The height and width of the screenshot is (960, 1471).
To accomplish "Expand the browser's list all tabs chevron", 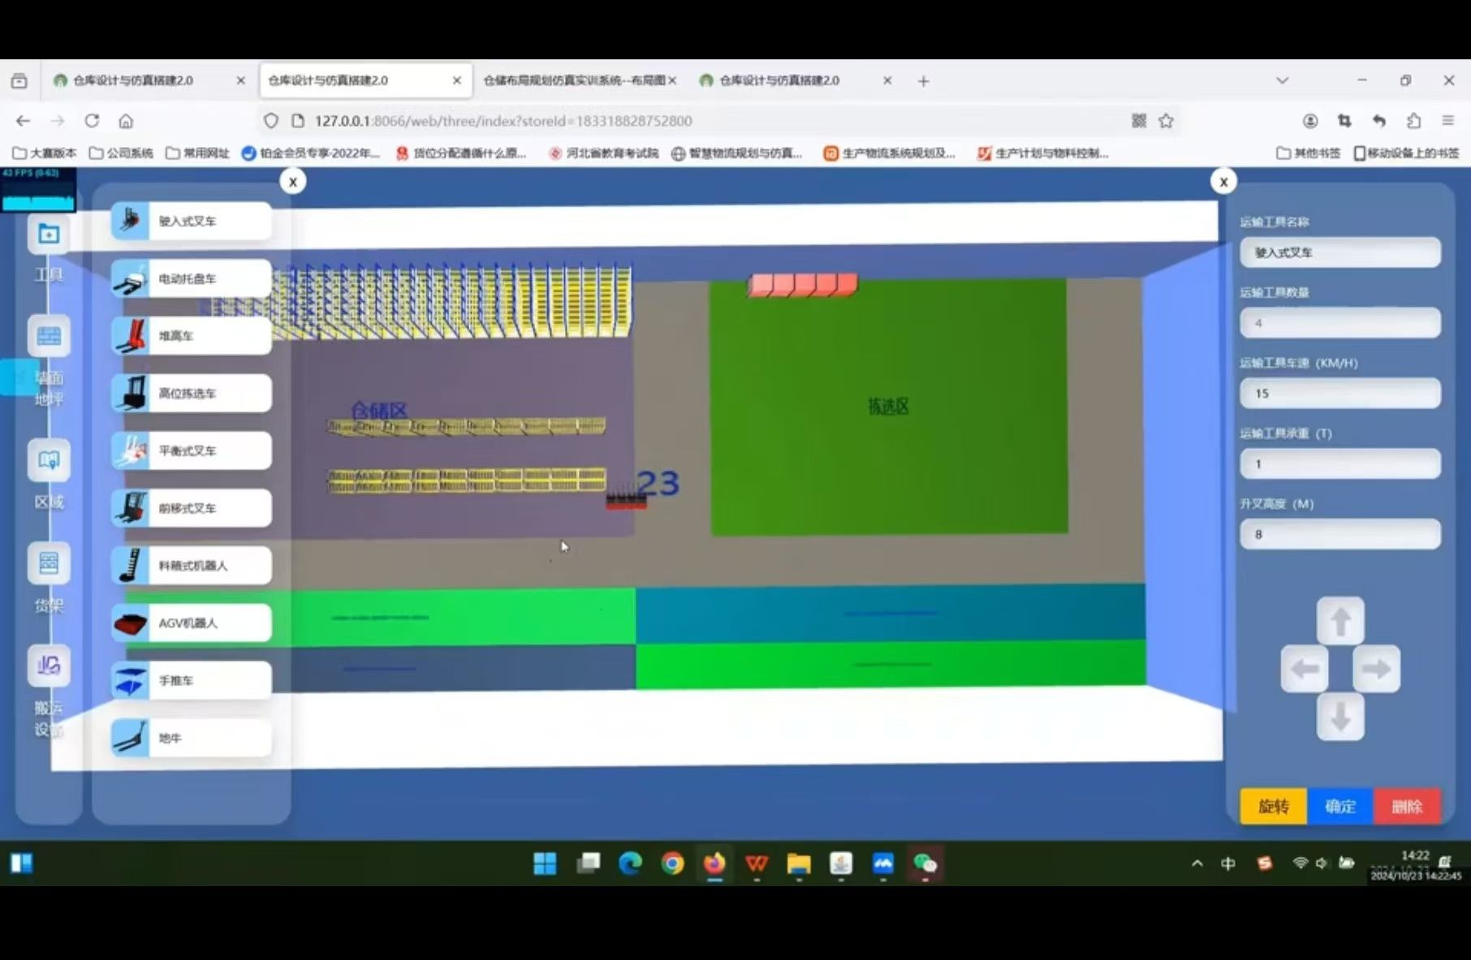I will click(1282, 80).
